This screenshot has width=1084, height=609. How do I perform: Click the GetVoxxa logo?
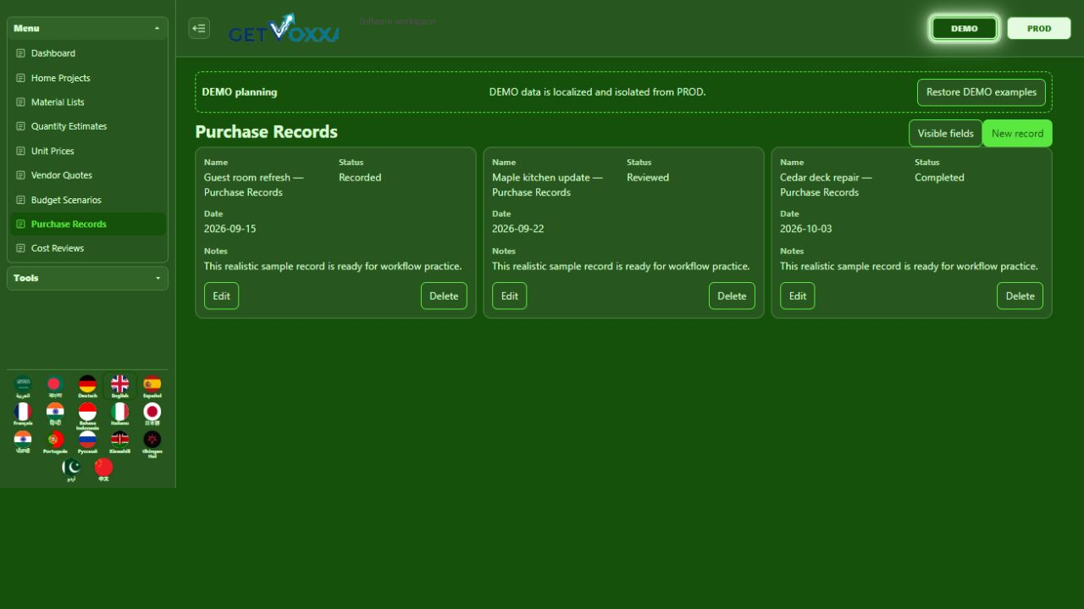(284, 28)
